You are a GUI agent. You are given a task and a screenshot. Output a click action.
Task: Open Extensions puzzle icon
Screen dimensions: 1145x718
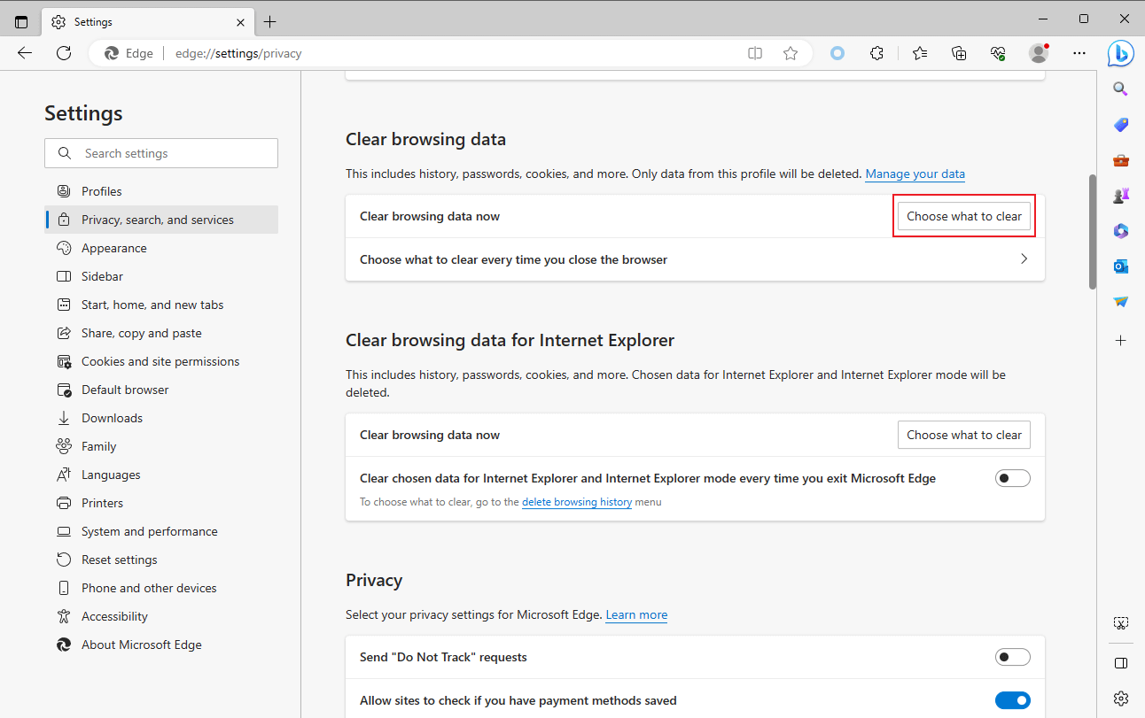click(876, 53)
